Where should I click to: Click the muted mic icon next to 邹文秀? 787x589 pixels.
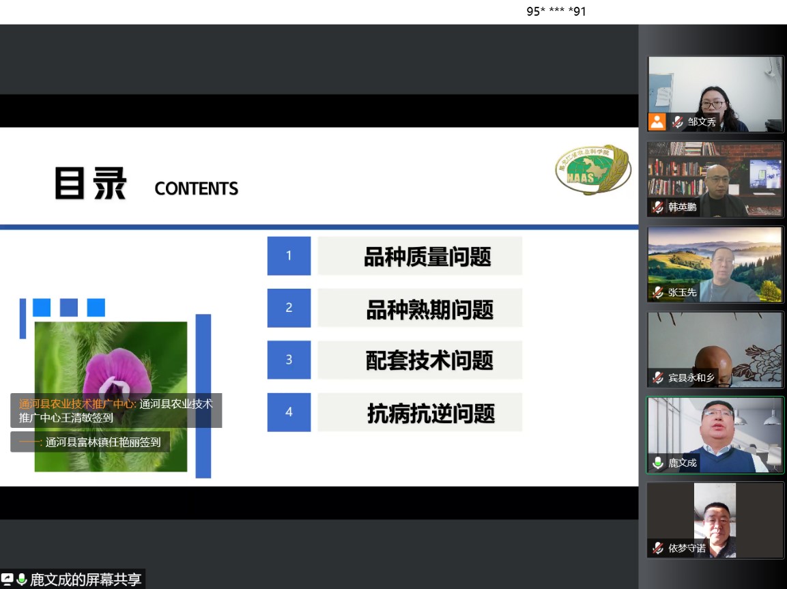[678, 122]
